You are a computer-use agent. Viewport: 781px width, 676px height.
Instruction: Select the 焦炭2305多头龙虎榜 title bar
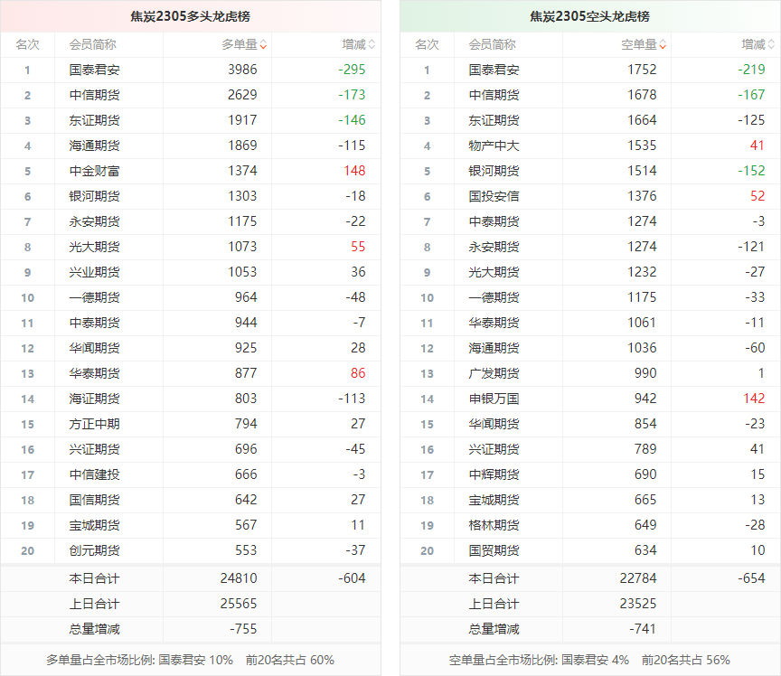point(190,16)
